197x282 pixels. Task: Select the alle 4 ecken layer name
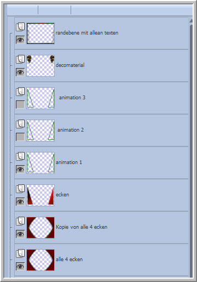click(69, 260)
